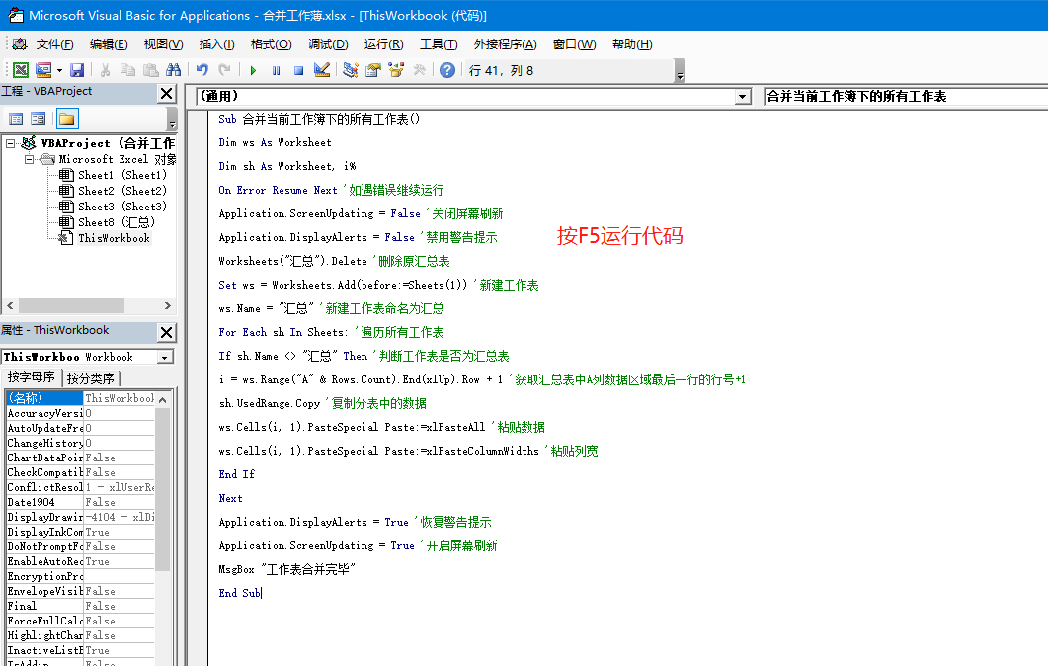
Task: Open Object Browser icon in the toolbar
Action: [396, 70]
